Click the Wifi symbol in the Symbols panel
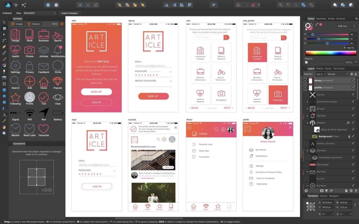This screenshot has height=224, width=359. click(29, 113)
